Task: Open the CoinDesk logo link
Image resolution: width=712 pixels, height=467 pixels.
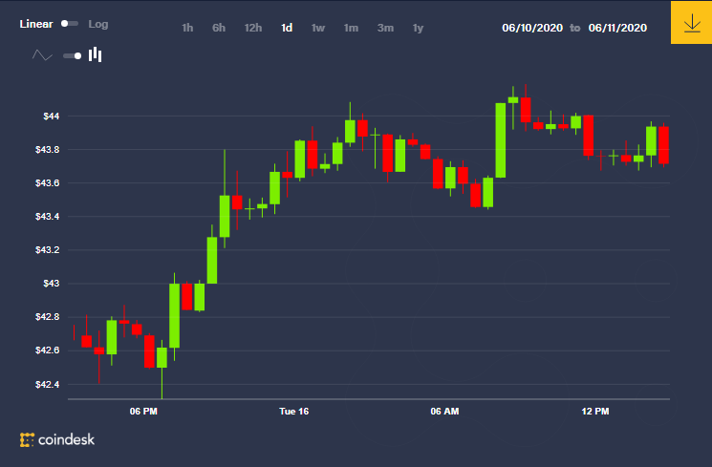Action: tap(57, 439)
